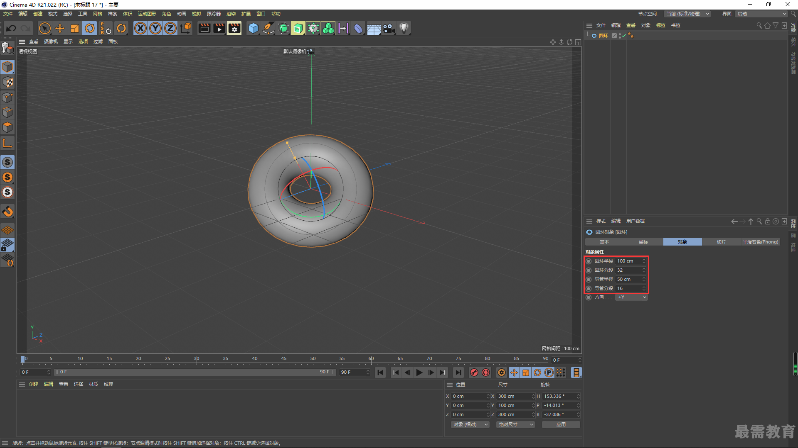Open Render Settings clapperboard with gear
Viewport: 798px width, 448px height.
pos(234,28)
